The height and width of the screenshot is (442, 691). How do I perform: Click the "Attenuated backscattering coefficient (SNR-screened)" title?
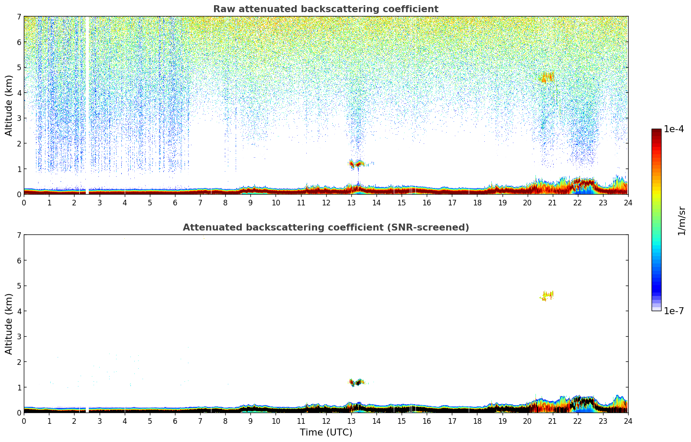click(x=326, y=227)
